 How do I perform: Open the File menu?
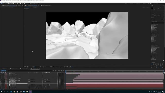1,2
